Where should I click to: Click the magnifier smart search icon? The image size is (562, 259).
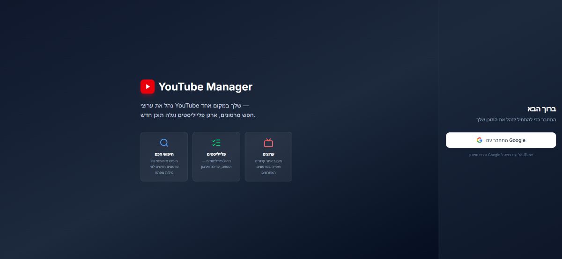[164, 143]
